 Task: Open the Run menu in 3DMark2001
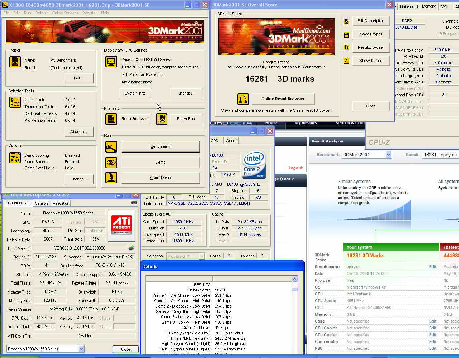pos(27,13)
